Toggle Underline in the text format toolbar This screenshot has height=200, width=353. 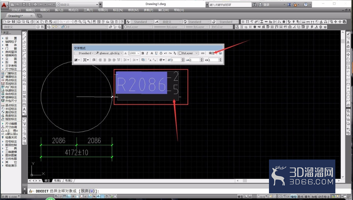tap(156, 53)
